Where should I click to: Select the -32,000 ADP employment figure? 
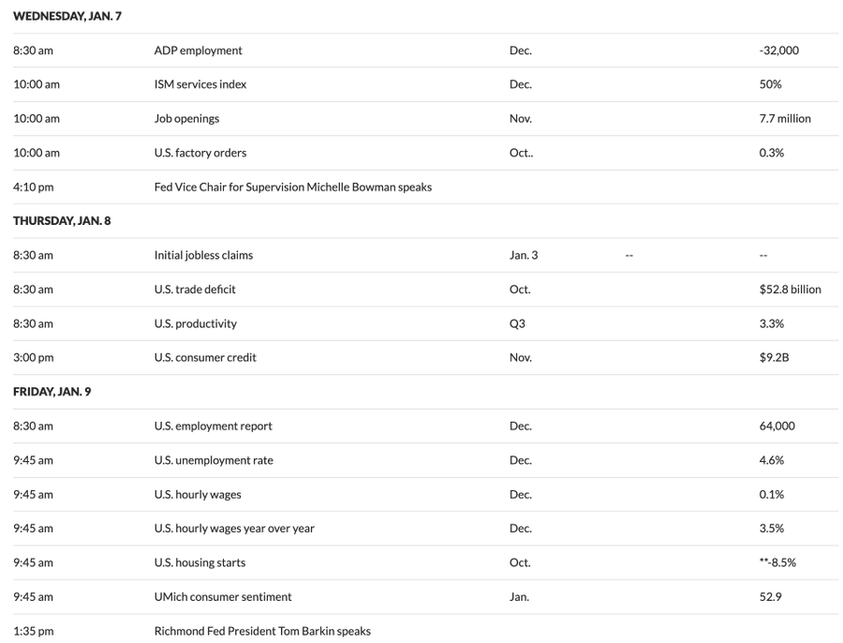click(778, 51)
